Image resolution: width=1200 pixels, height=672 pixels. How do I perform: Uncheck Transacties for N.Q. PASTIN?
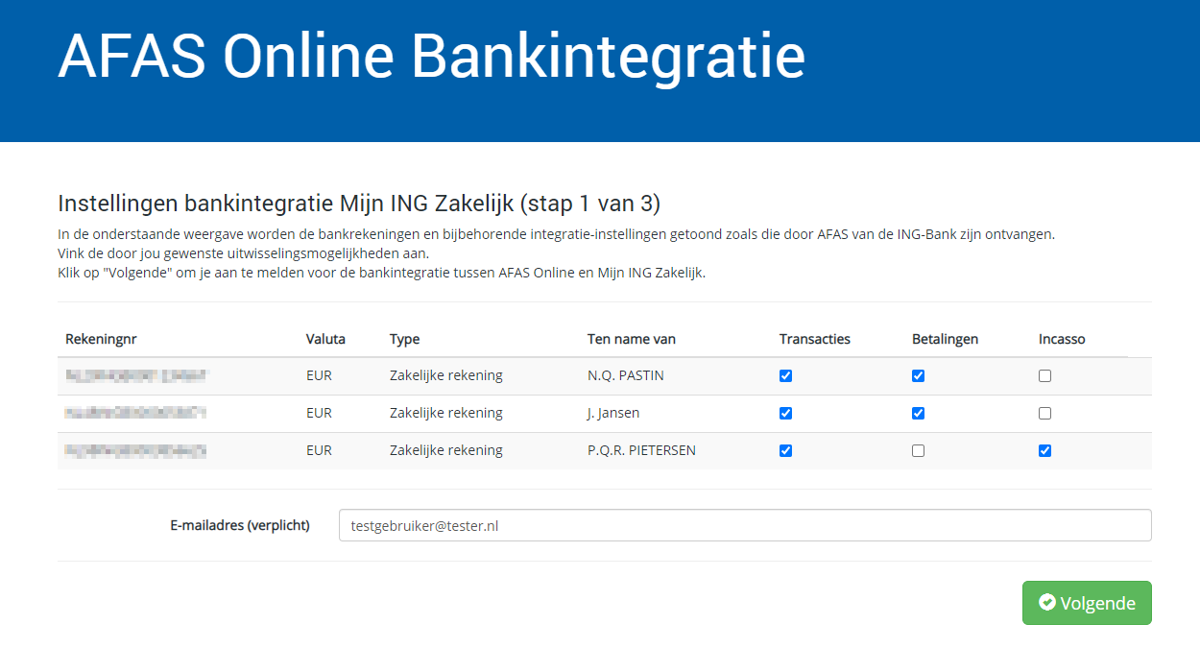pos(786,376)
